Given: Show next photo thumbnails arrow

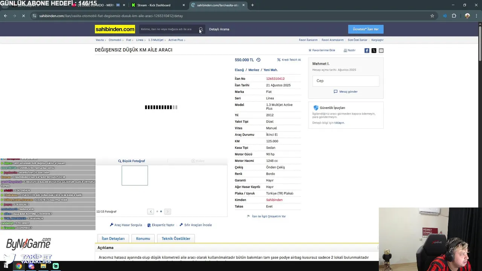Looking at the screenshot, I should point(168,212).
